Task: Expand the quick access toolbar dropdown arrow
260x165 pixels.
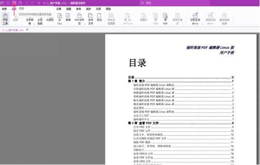Action: (x=39, y=3)
